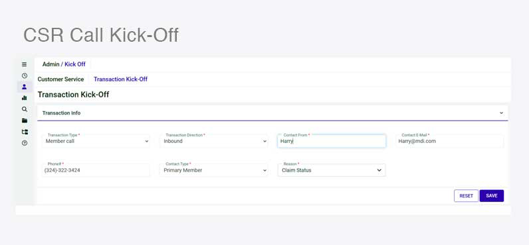Open the Transaction Type dropdown

pyautogui.click(x=96, y=141)
